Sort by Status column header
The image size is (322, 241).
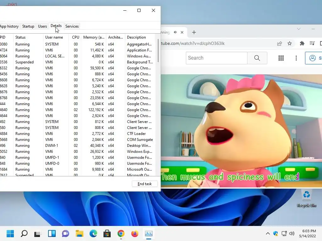28,37
